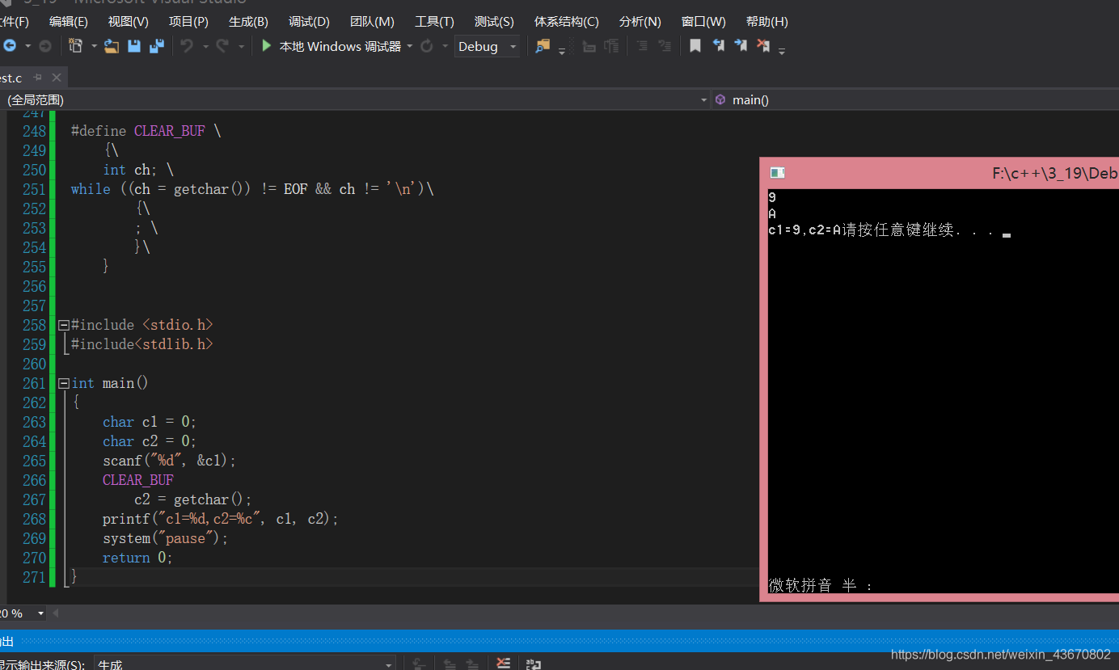Open the 生成(B) menu
This screenshot has height=670, width=1119.
pyautogui.click(x=248, y=22)
